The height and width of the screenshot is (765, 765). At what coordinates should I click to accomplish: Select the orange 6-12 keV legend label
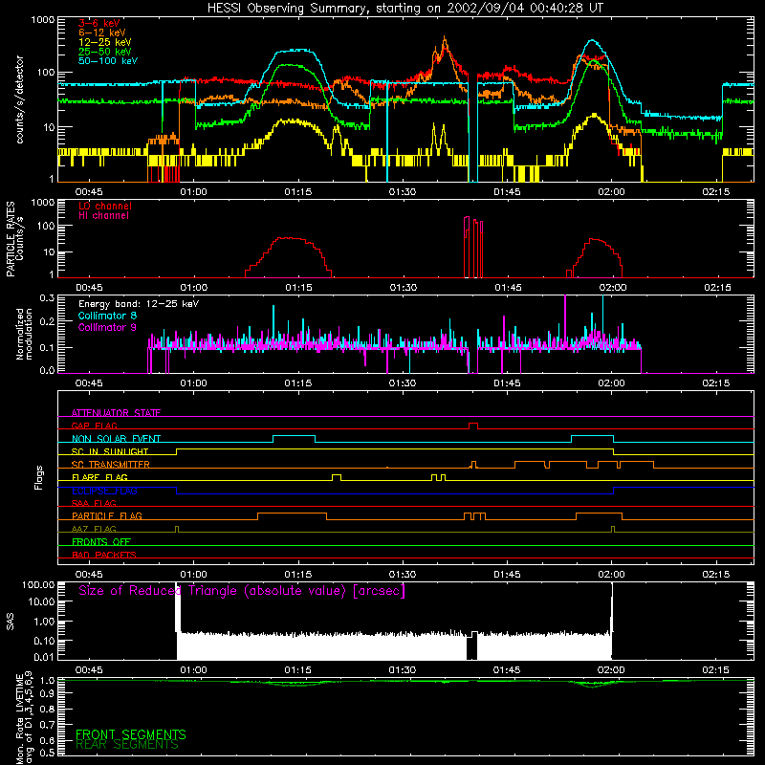102,33
